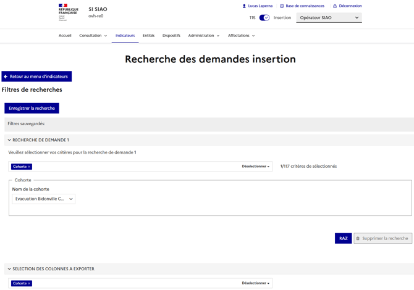414x290 pixels.
Task: Open the Administration menu
Action: pos(203,36)
